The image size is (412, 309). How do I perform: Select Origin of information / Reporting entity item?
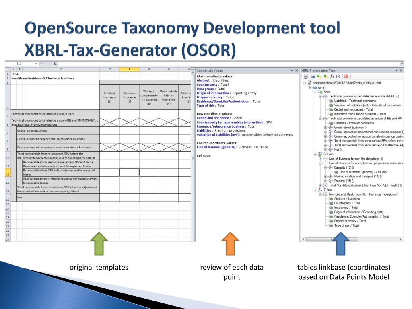(359, 212)
